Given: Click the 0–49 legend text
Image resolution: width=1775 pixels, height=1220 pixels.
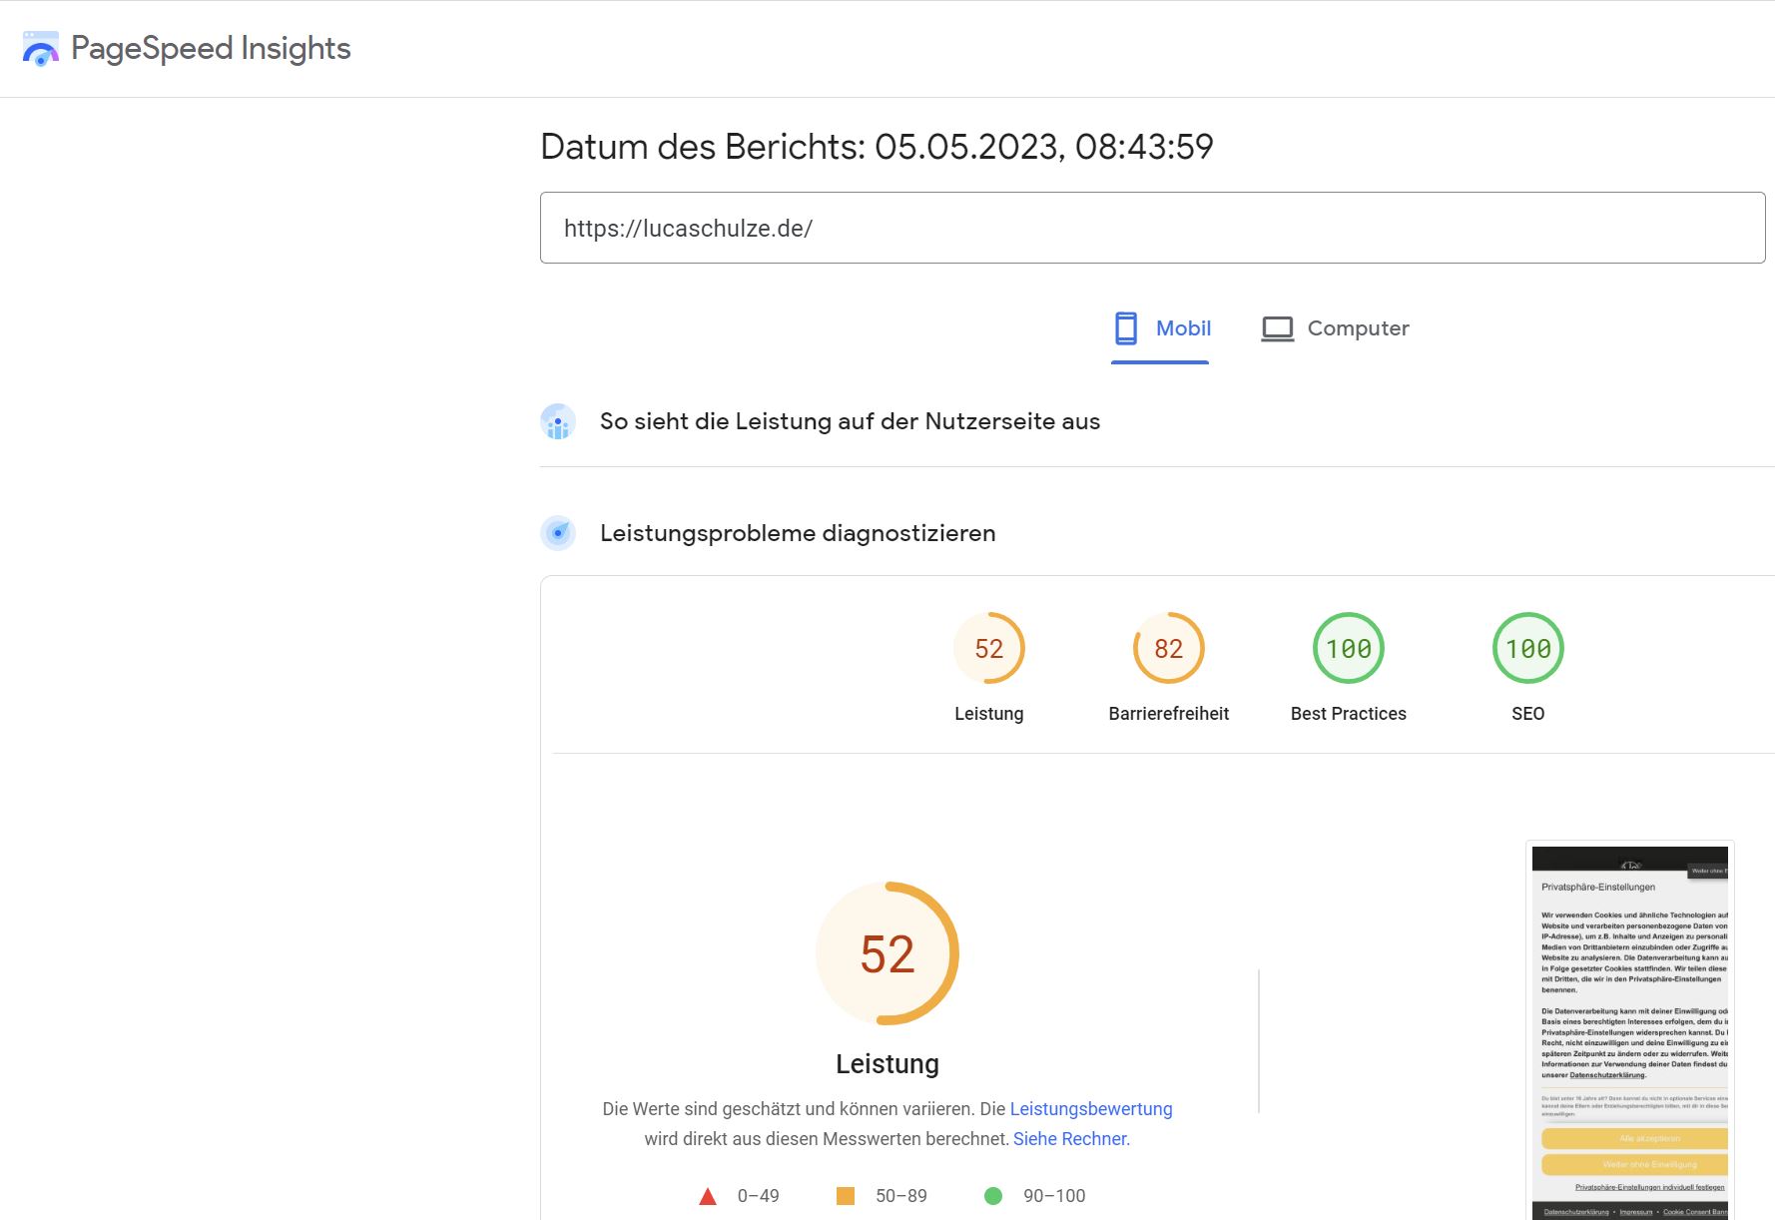Looking at the screenshot, I should coord(759,1196).
